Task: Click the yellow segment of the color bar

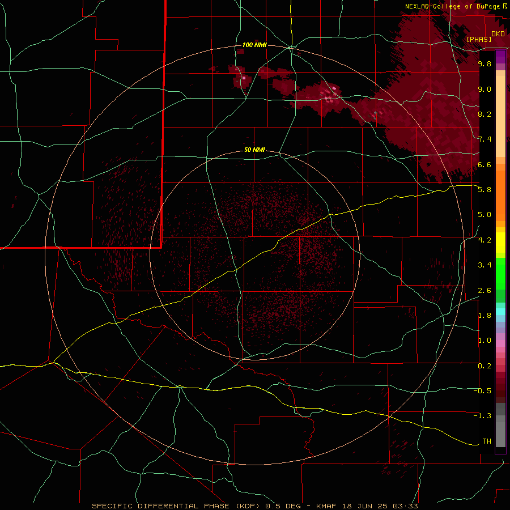Action: [x=500, y=243]
